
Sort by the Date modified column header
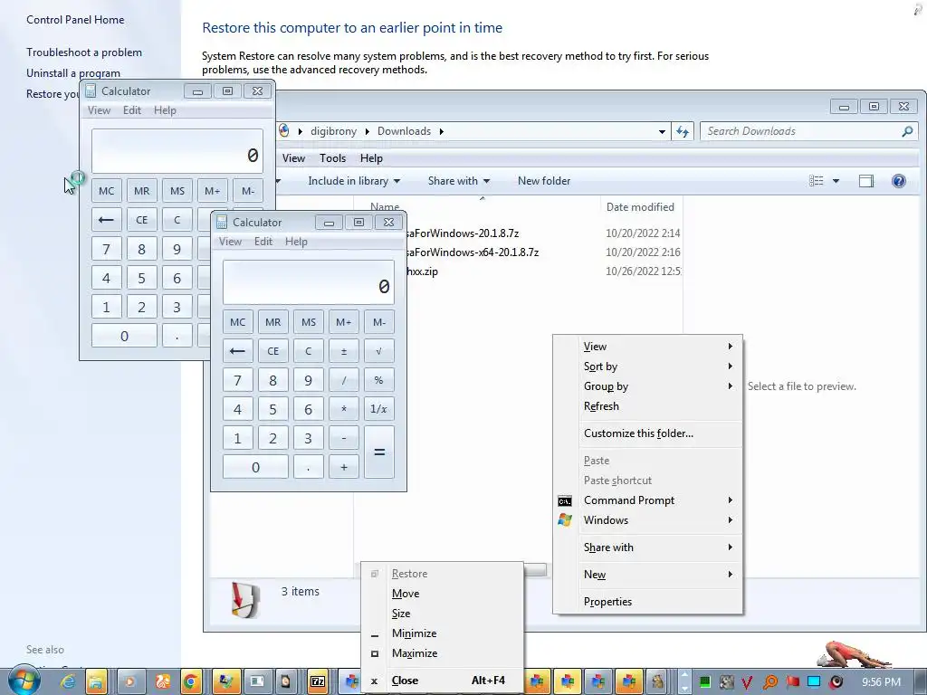(x=640, y=207)
